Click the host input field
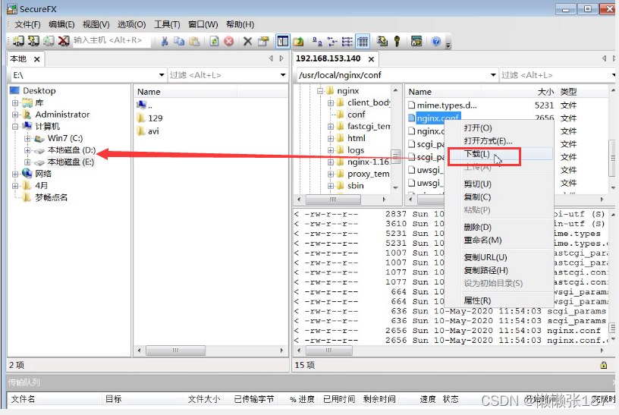This screenshot has height=415, width=619. click(112, 41)
